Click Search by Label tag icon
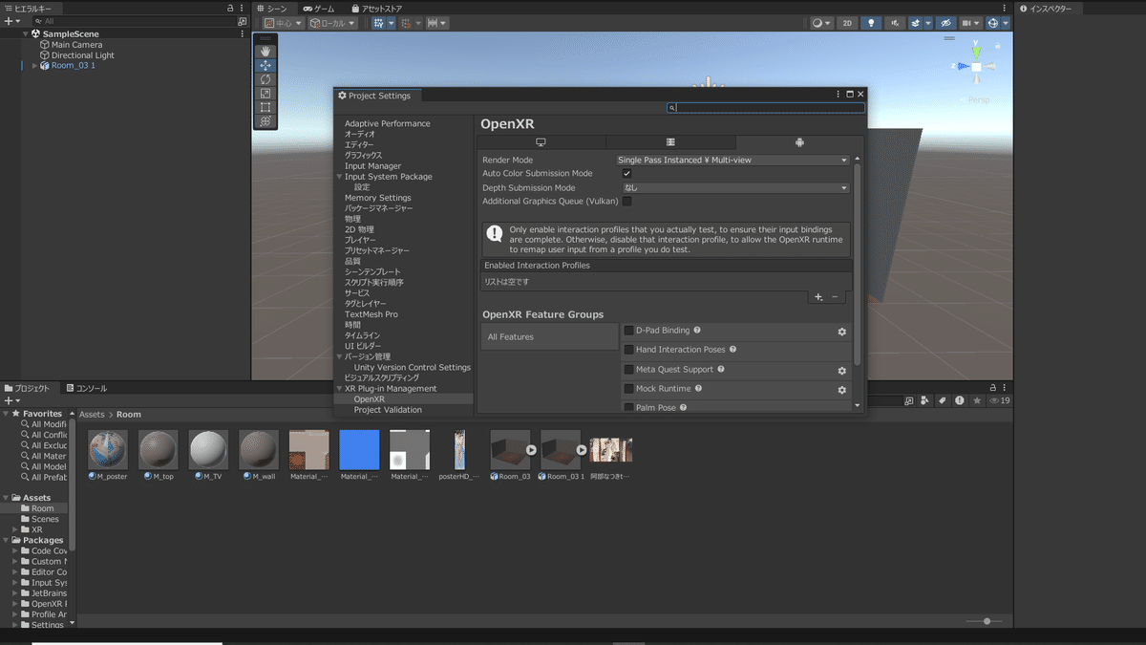Screen dimensions: 1146x645 coord(942,401)
